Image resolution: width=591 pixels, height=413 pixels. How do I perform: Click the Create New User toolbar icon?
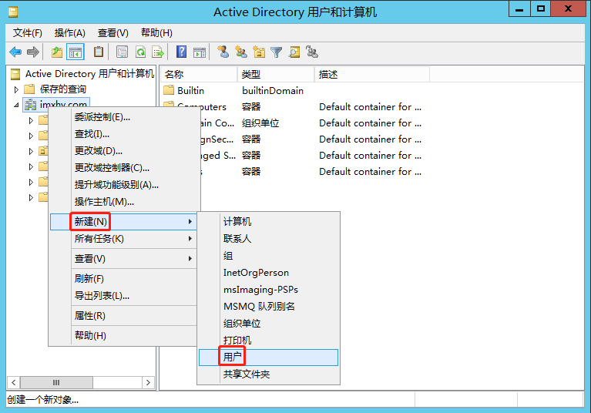point(223,52)
